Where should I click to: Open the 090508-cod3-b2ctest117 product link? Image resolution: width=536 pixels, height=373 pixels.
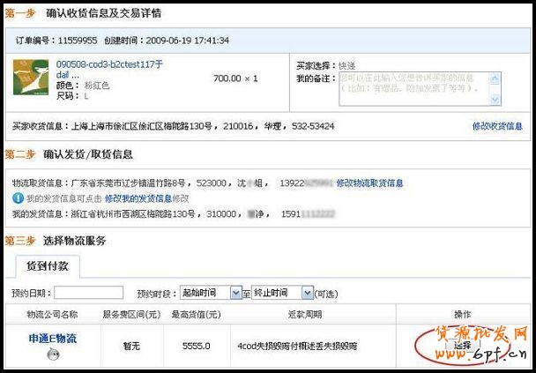[109, 64]
